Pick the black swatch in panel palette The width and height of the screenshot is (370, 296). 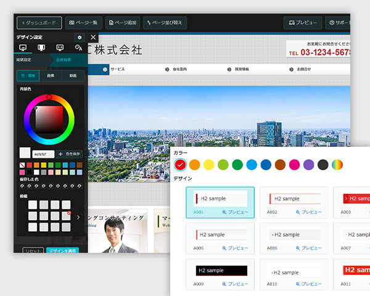click(x=29, y=172)
